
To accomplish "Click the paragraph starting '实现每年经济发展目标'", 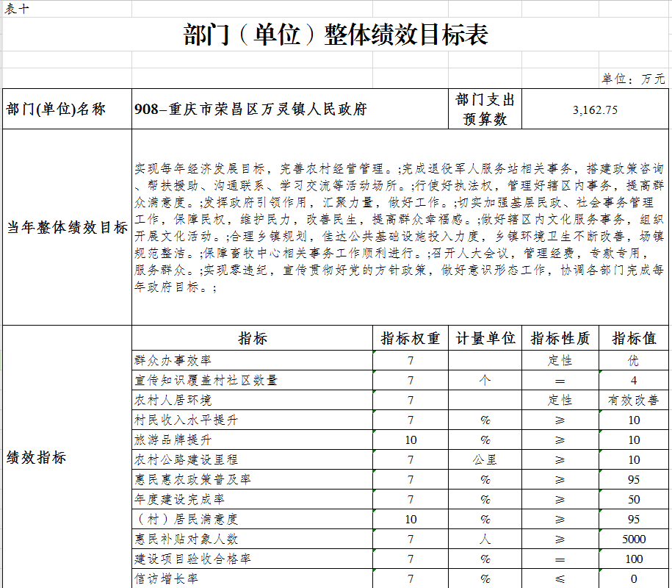I will click(x=400, y=227).
